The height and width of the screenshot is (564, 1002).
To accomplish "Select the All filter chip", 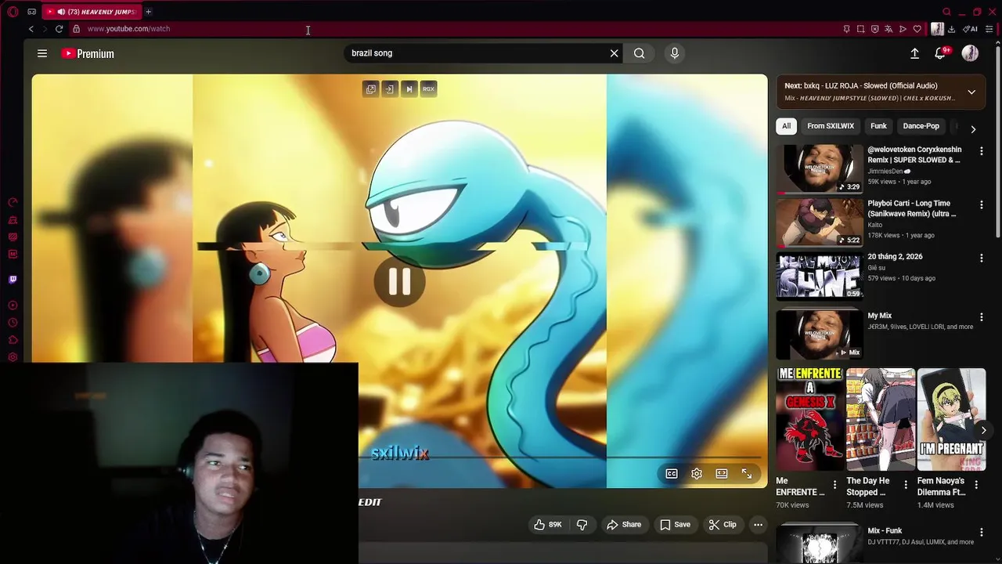I will [786, 126].
